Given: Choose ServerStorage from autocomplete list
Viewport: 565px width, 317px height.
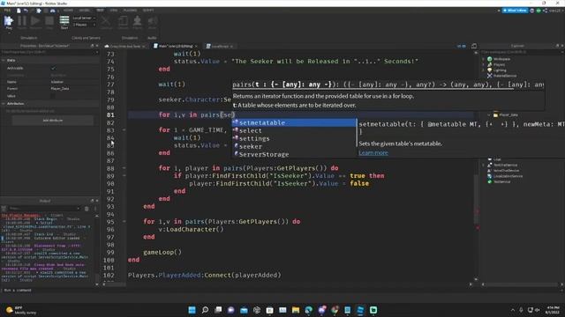Looking at the screenshot, I should pyautogui.click(x=293, y=154).
